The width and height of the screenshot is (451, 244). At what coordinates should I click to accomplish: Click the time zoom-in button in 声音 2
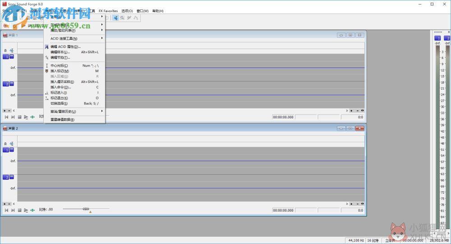[351, 204]
